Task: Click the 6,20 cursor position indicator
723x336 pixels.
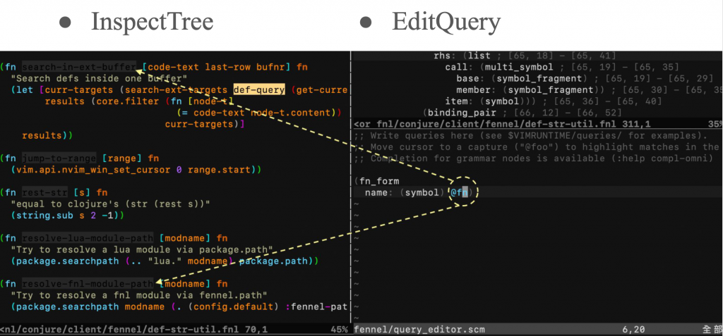Action: pos(632,330)
